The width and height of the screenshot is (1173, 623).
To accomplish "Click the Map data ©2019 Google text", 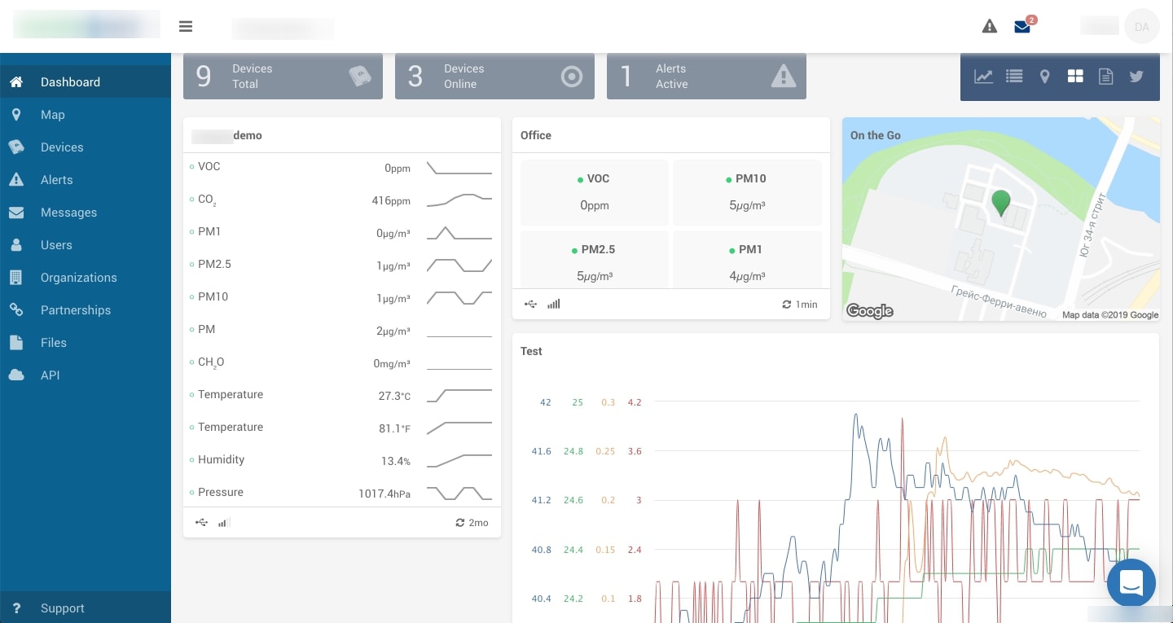I will 1110,315.
